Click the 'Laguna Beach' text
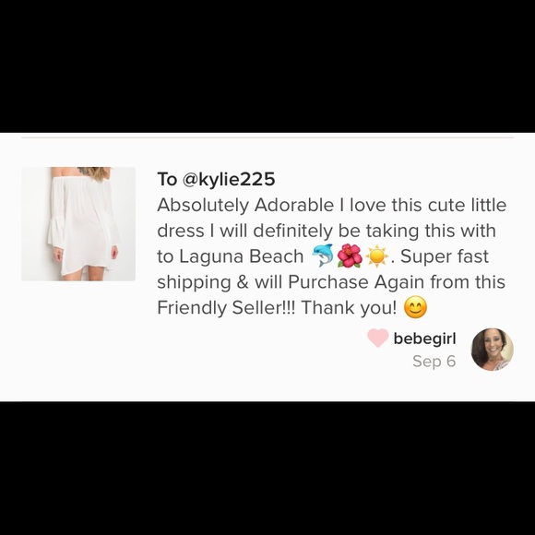Image resolution: width=535 pixels, height=535 pixels. click(230, 256)
